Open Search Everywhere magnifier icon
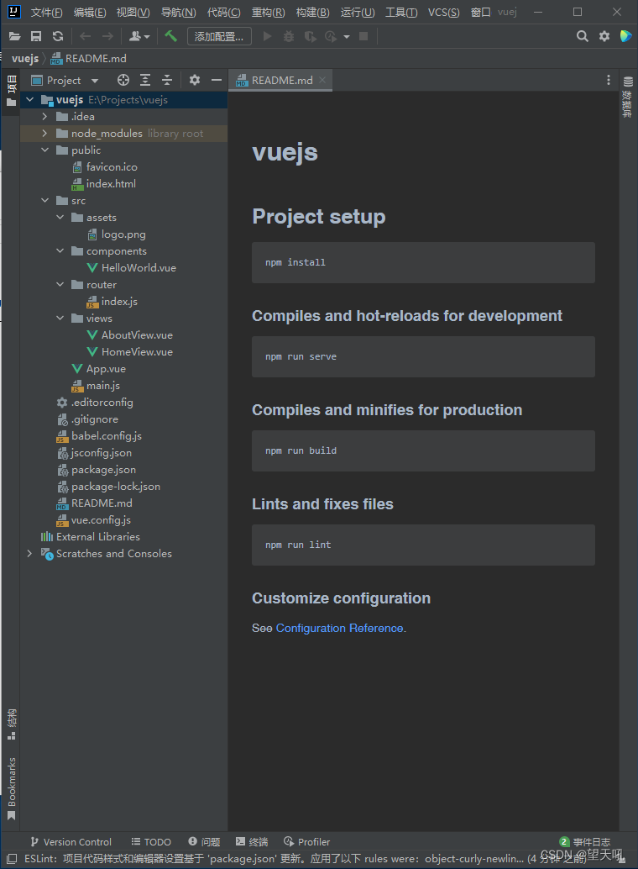 582,37
